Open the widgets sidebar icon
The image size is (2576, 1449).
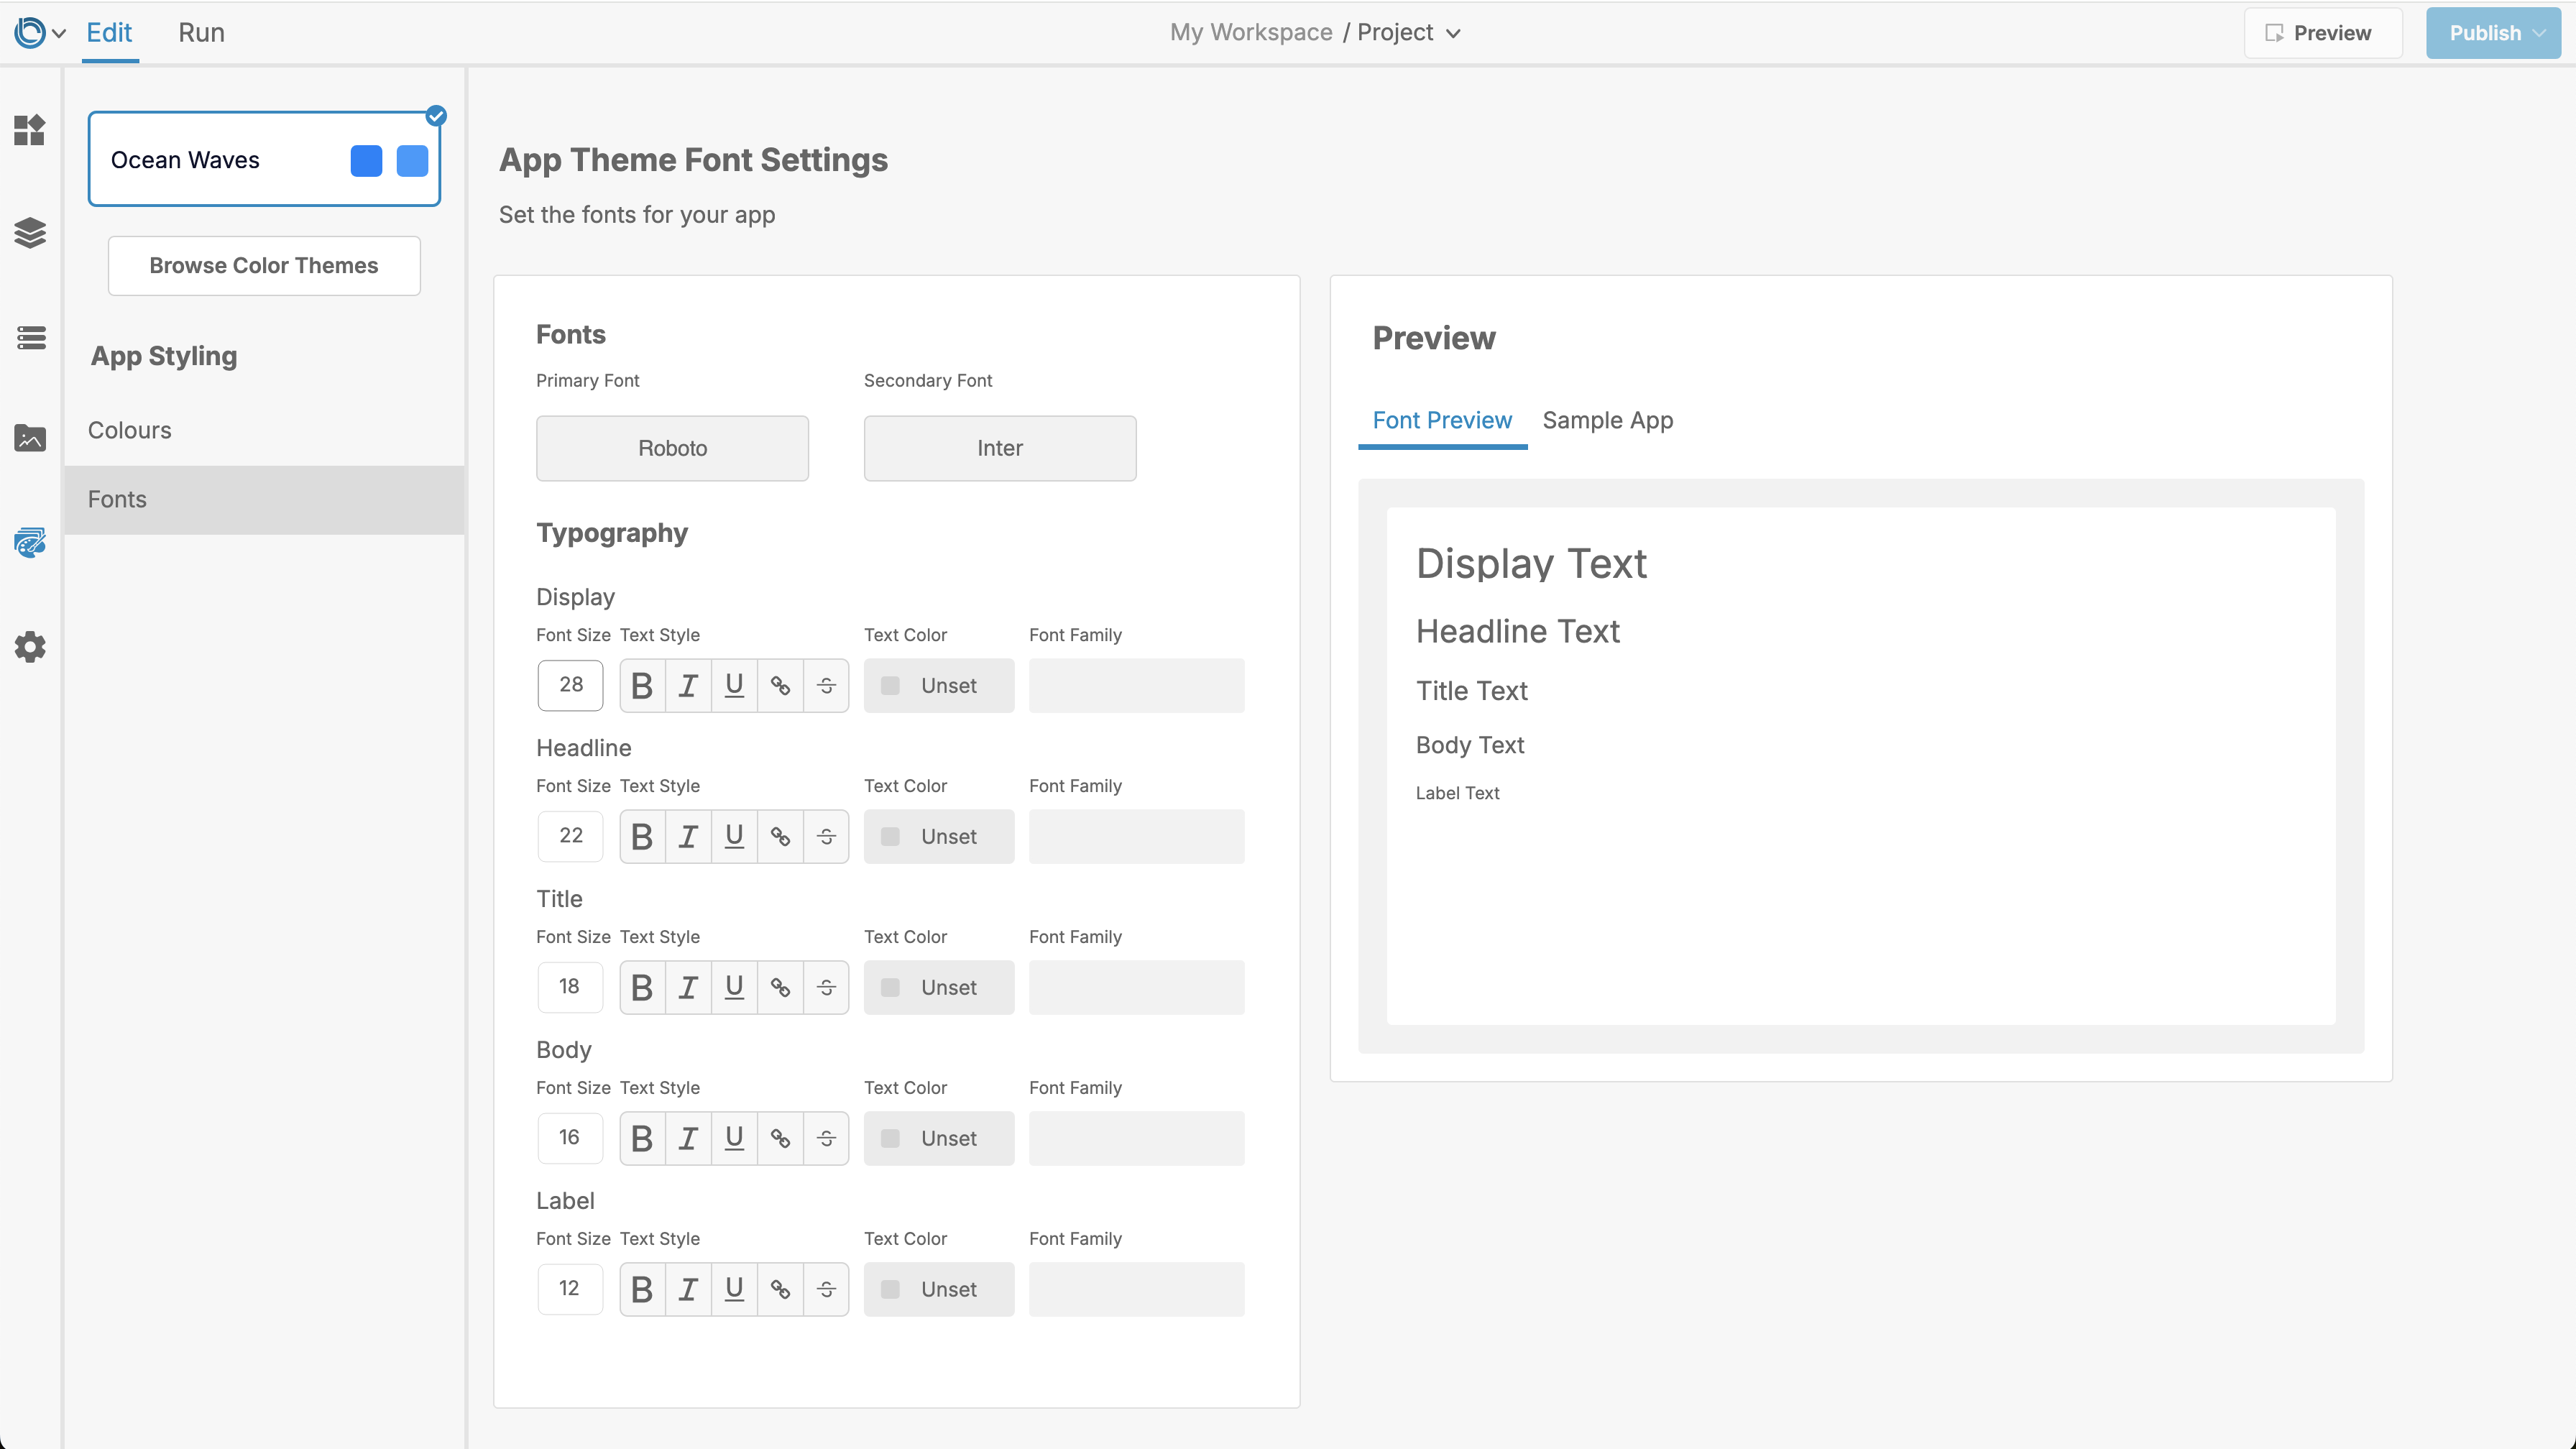pyautogui.click(x=30, y=130)
